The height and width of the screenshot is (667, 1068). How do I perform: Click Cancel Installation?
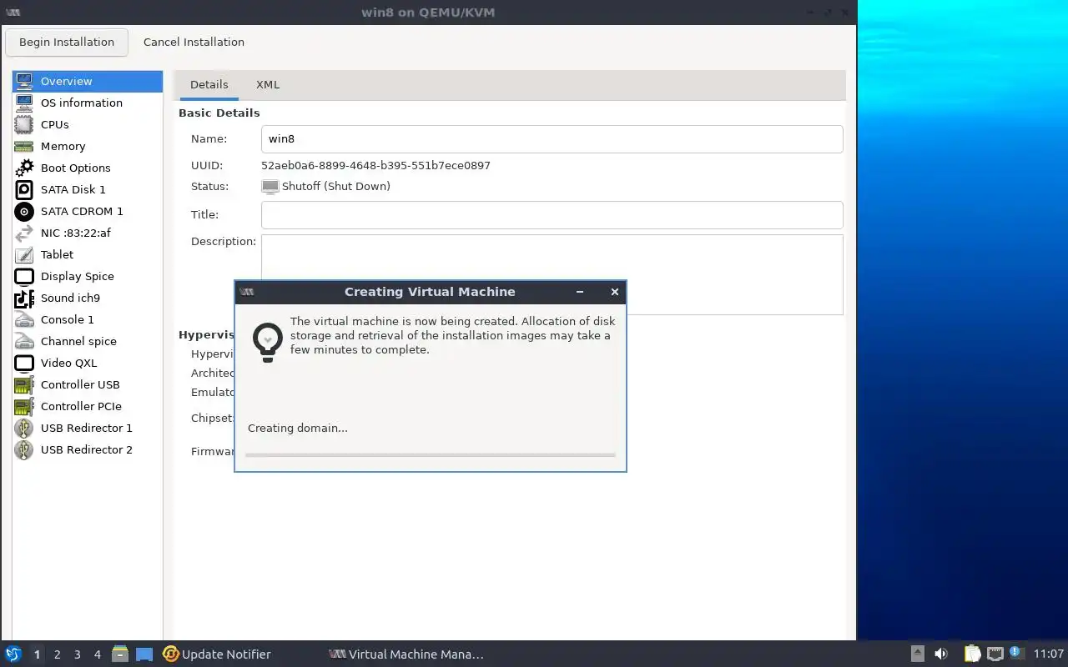(194, 42)
